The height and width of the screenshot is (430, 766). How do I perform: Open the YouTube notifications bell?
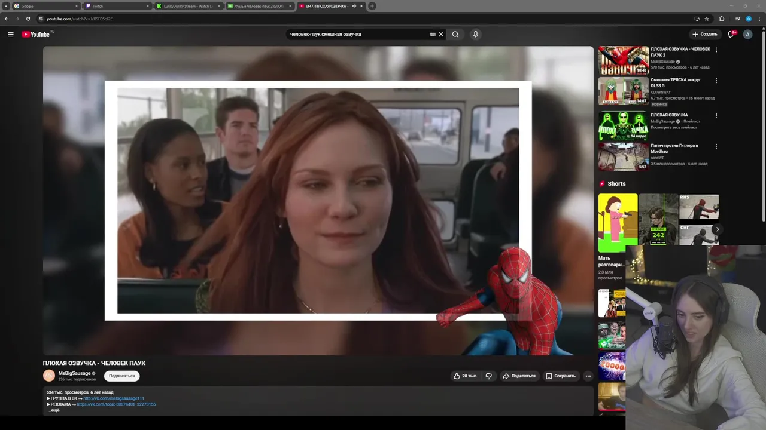tap(731, 34)
